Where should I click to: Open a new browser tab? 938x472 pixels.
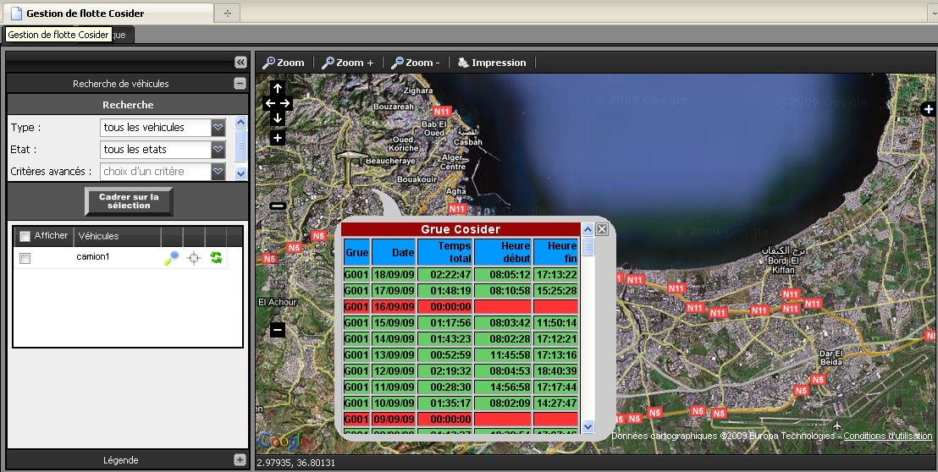pyautogui.click(x=228, y=13)
